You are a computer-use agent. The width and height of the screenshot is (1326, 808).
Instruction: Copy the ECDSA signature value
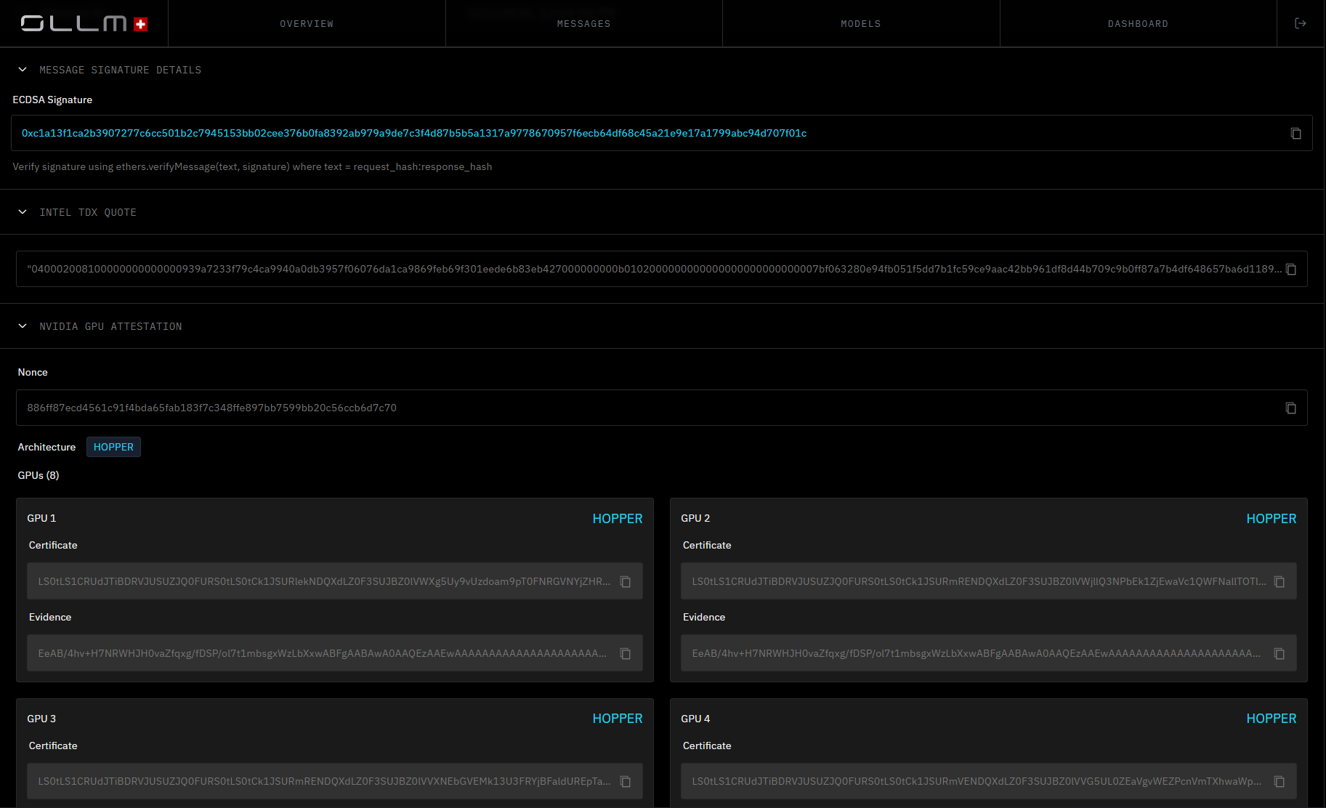1295,134
